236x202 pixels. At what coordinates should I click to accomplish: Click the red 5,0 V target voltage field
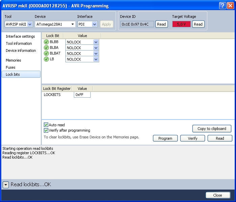tap(181, 24)
